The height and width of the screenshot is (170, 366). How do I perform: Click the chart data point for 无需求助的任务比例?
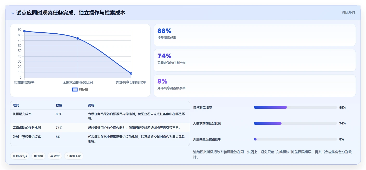click(78, 39)
